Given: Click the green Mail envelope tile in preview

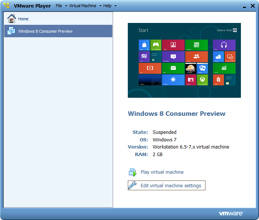Looking at the screenshot, I should coord(173,68).
